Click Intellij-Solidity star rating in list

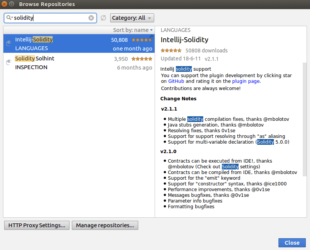[142, 40]
